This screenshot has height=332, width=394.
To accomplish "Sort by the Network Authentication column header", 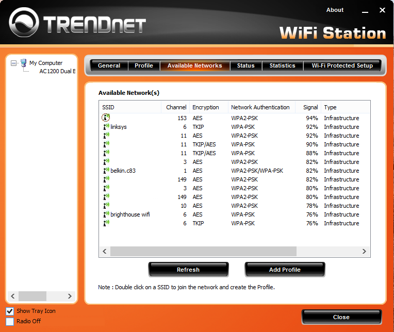I will [261, 107].
